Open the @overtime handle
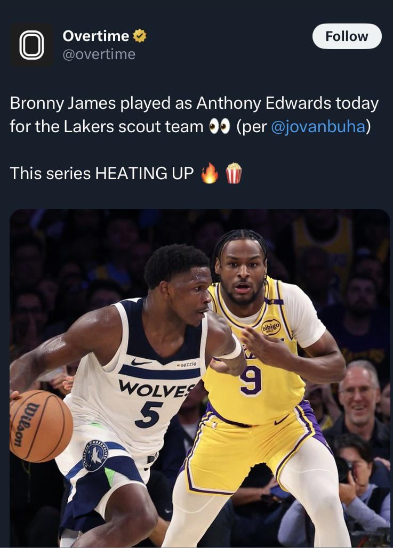This screenshot has height=548, width=393. (x=99, y=54)
